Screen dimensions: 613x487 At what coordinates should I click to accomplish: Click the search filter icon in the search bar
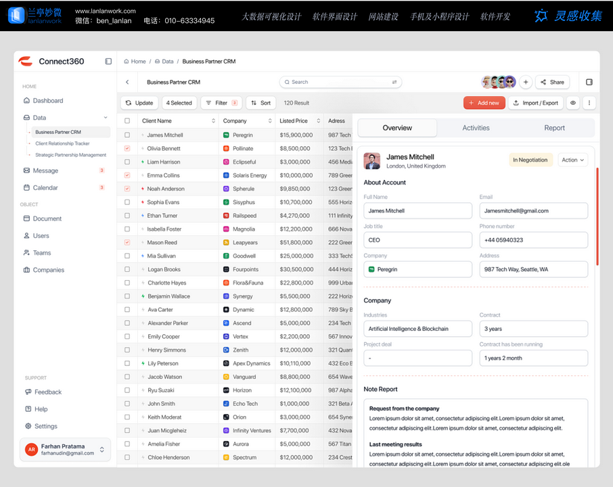pyautogui.click(x=394, y=83)
